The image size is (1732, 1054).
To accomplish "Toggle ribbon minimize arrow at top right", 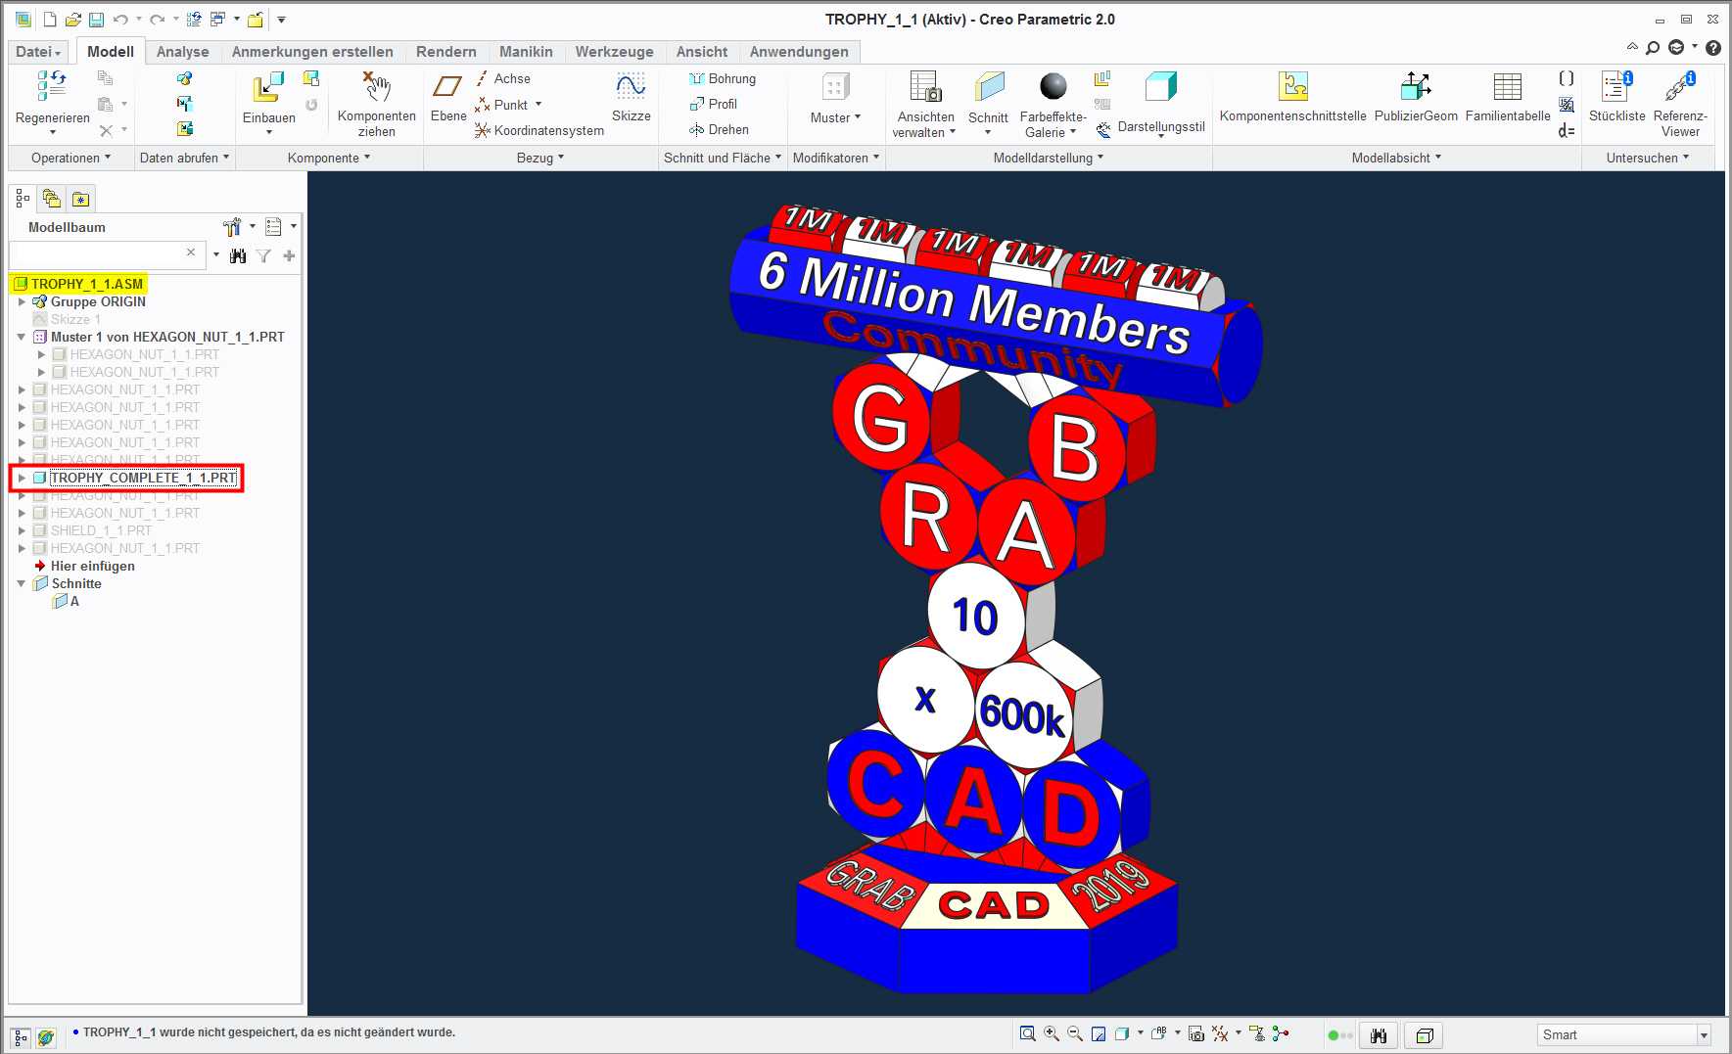I will (x=1631, y=47).
